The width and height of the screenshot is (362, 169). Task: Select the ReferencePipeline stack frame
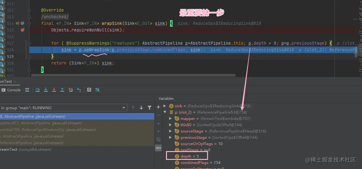(x=77, y=143)
